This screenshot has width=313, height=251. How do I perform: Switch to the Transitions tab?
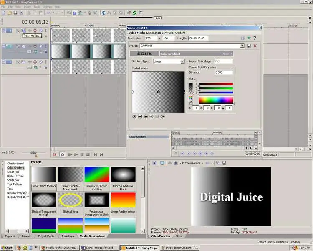pos(68,236)
